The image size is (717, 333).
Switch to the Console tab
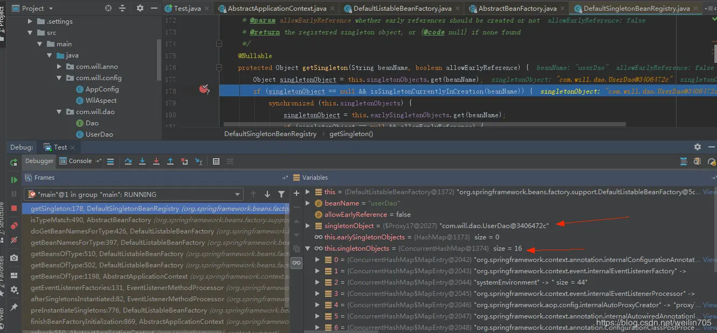80,161
